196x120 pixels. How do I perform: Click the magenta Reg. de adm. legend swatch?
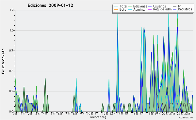[x=150, y=9]
